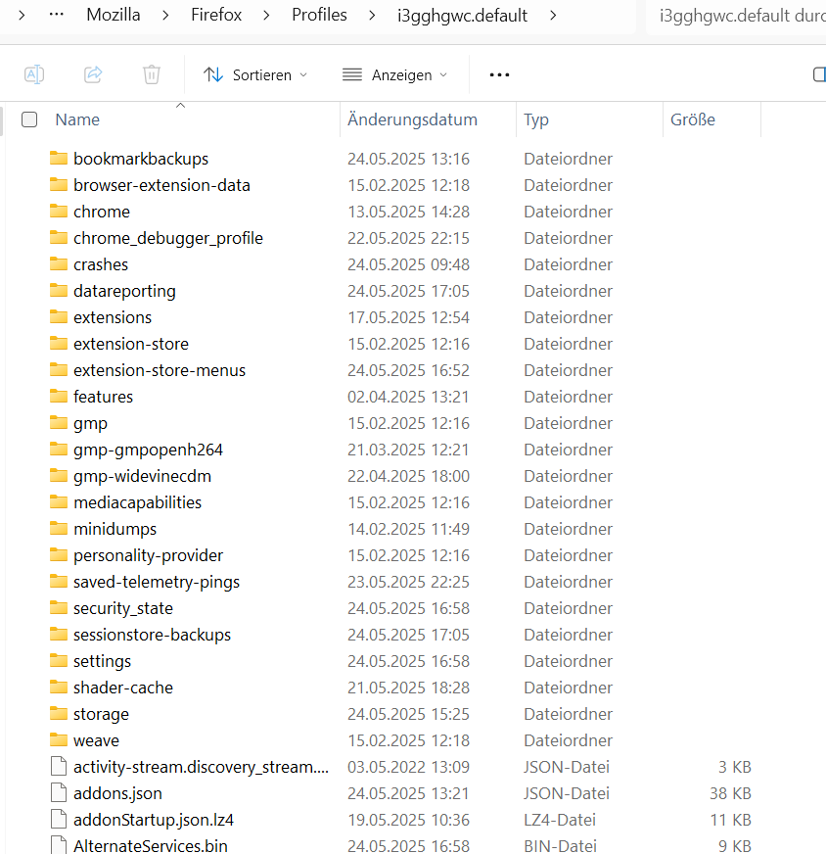Select the extension-store-menus folder icon
The height and width of the screenshot is (854, 826).
tap(59, 370)
